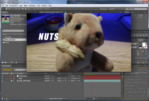Click the last frame button in Preview panel
The width and height of the screenshot is (149, 101).
pos(137,35)
